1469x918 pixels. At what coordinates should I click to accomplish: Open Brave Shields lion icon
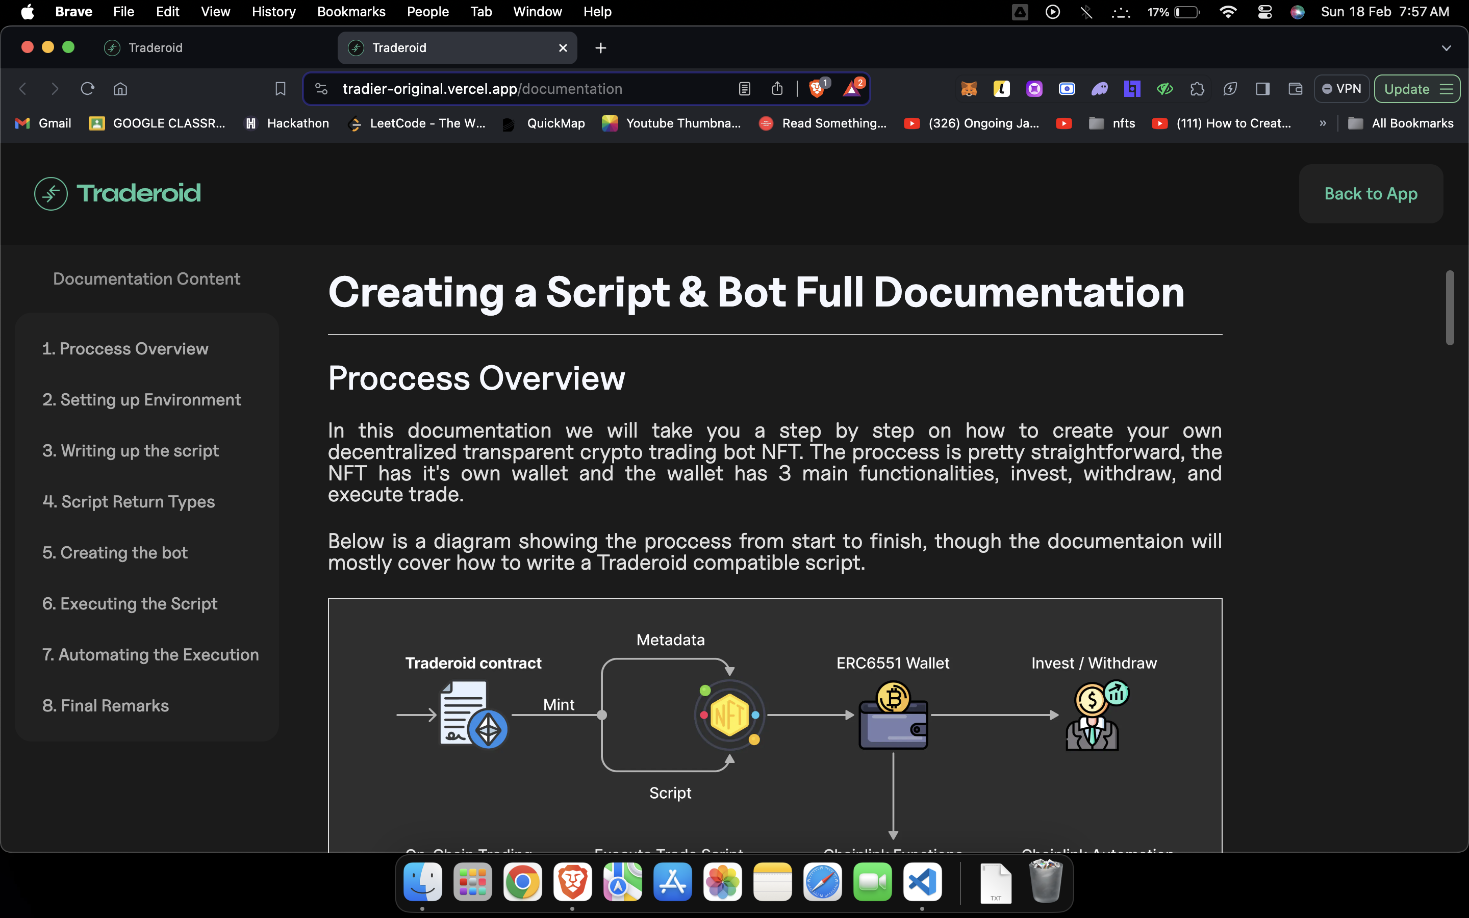coord(818,89)
